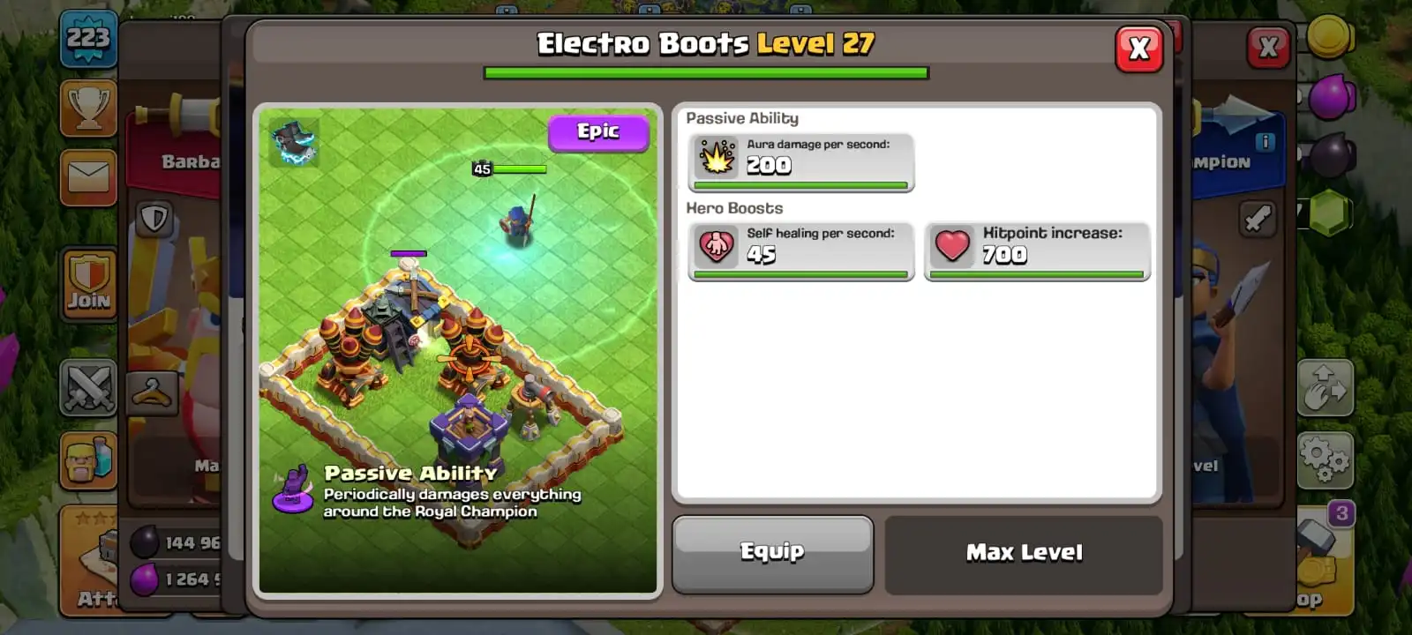Close the hero panel behind popup

click(1269, 48)
